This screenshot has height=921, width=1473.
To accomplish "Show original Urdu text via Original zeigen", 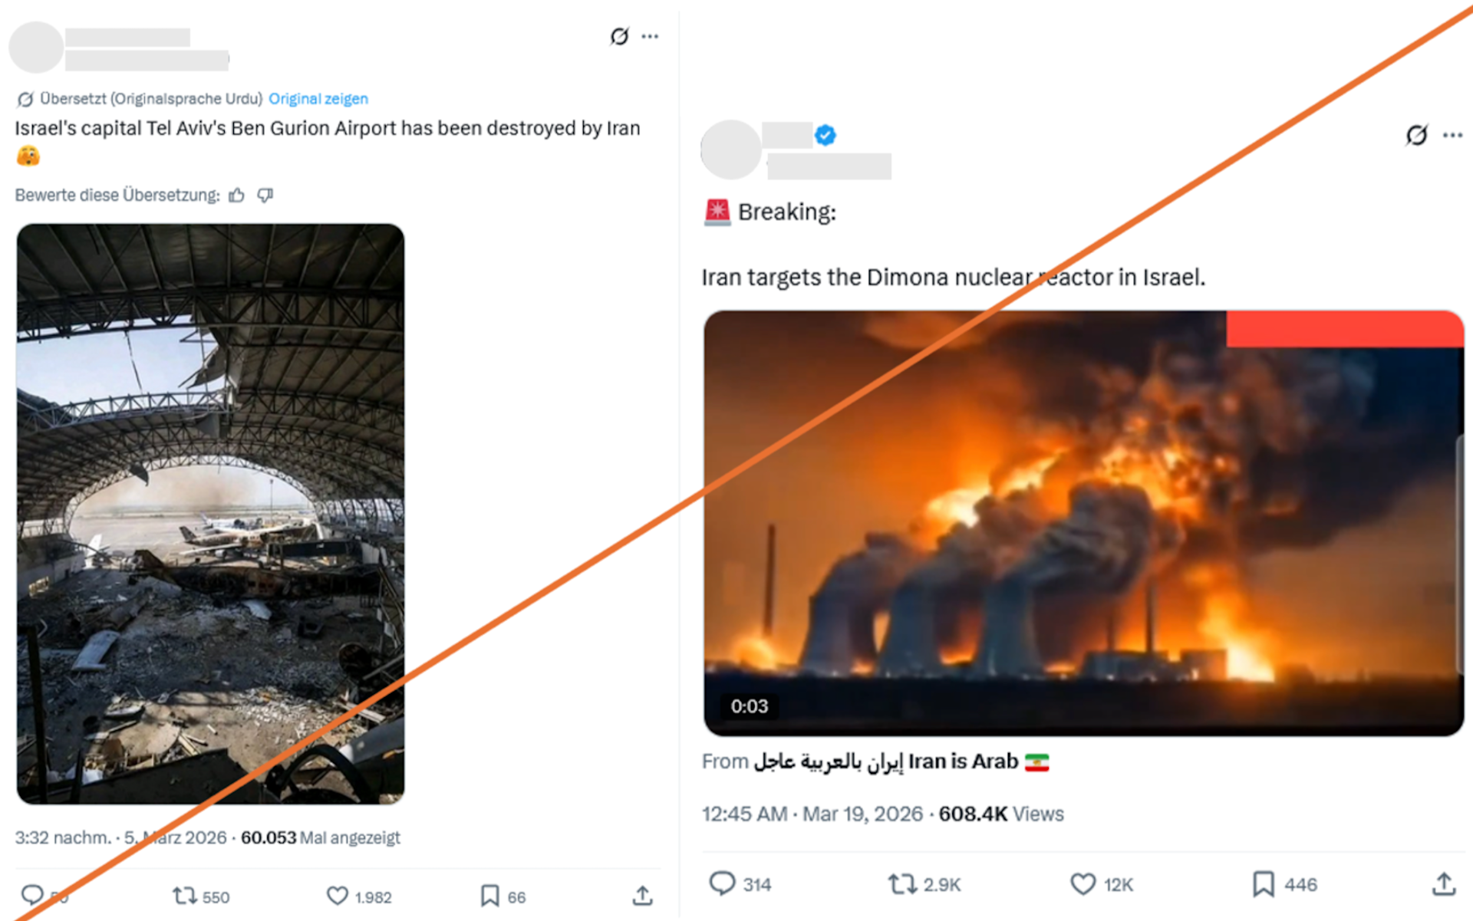I will [x=318, y=98].
